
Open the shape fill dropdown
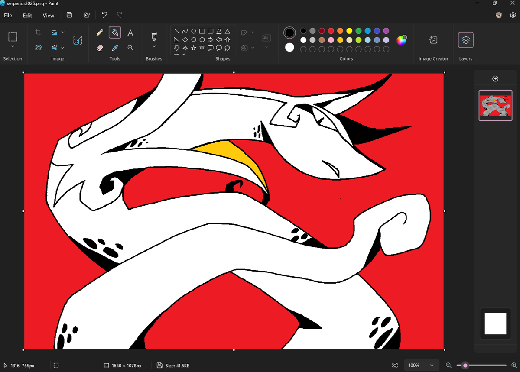coord(253,48)
